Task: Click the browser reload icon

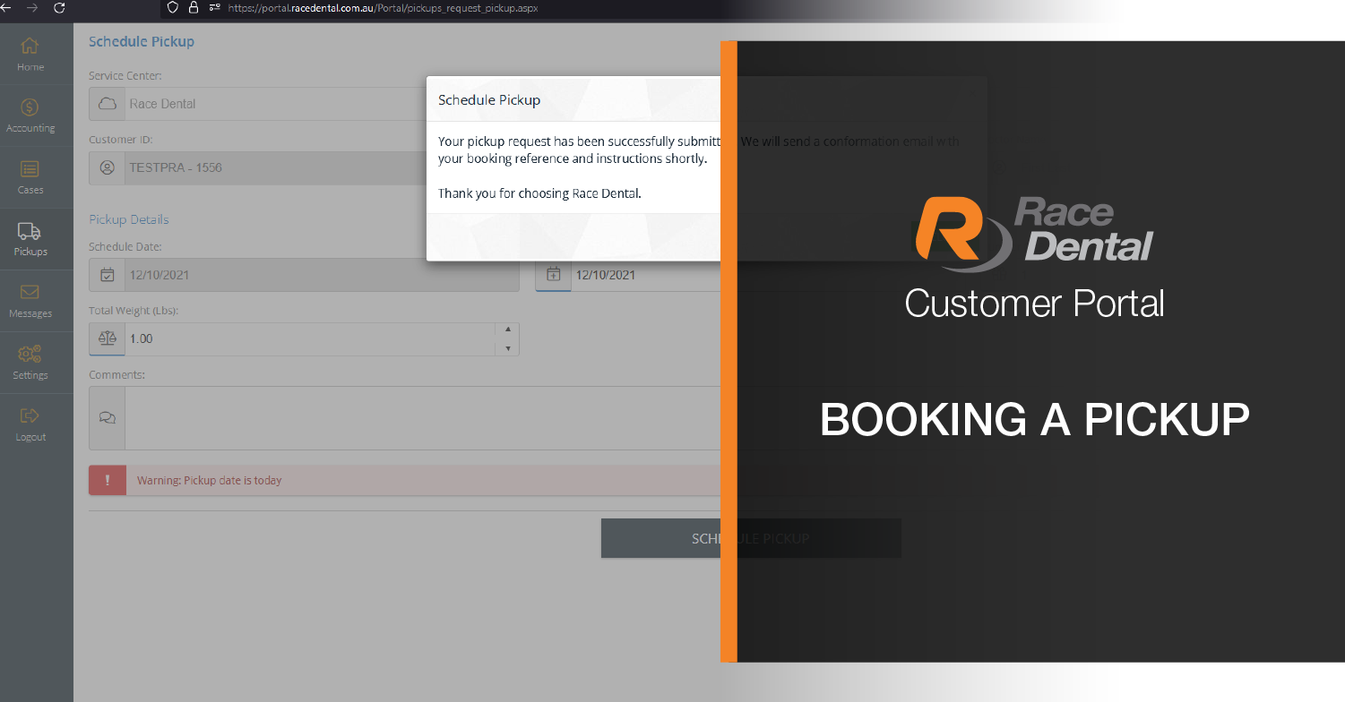Action: click(x=60, y=8)
